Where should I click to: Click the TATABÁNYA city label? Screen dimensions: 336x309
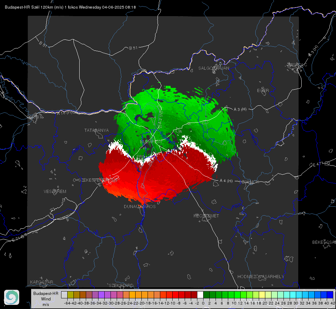pos(96,130)
